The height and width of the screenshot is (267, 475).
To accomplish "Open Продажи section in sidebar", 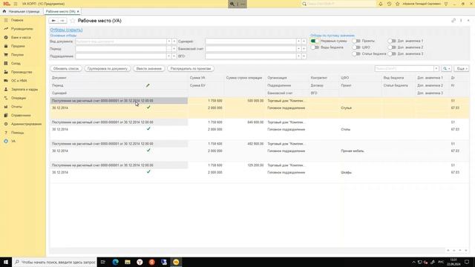I will pos(18,46).
